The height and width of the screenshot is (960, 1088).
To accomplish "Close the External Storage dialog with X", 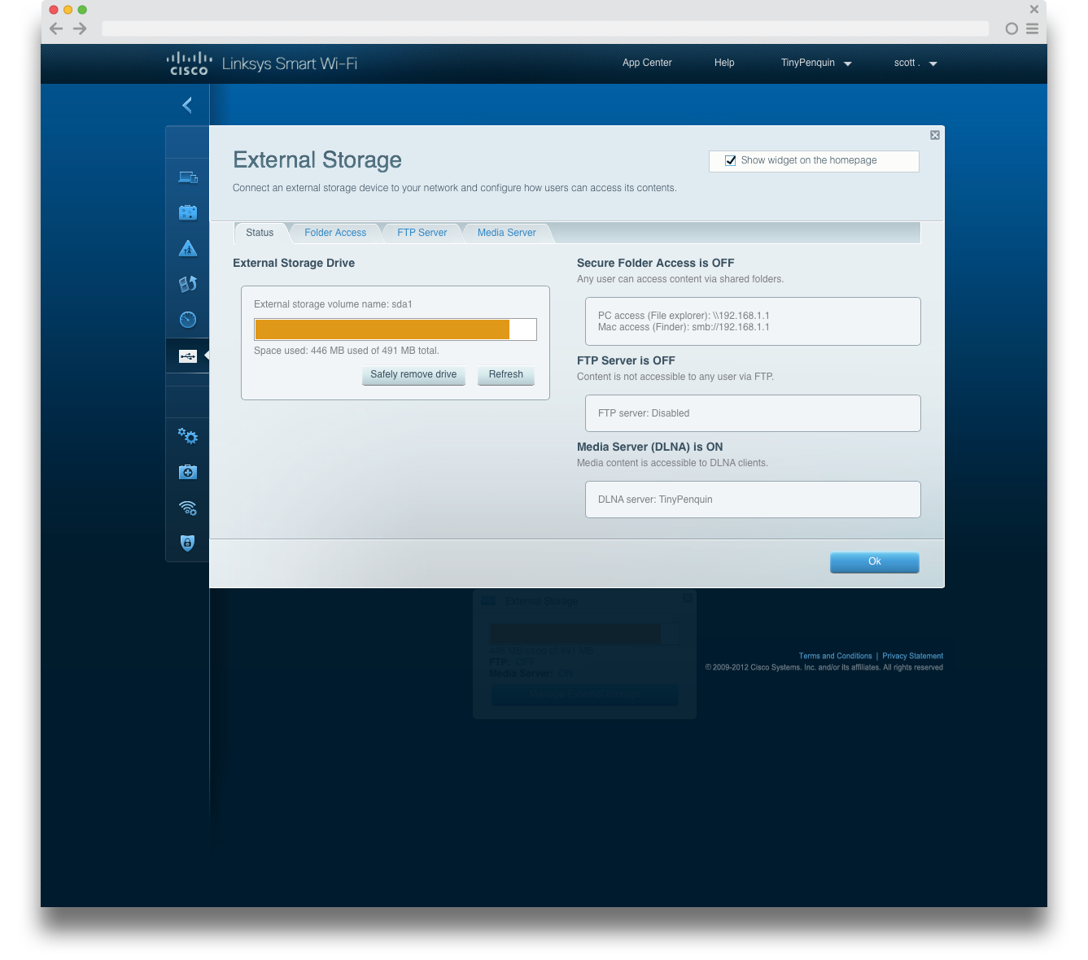I will [x=935, y=135].
